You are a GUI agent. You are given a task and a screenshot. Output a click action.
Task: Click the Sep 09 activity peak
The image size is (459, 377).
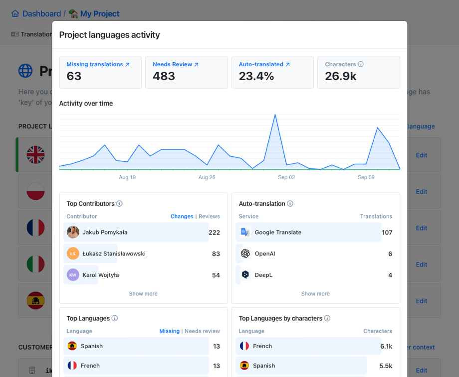377,127
